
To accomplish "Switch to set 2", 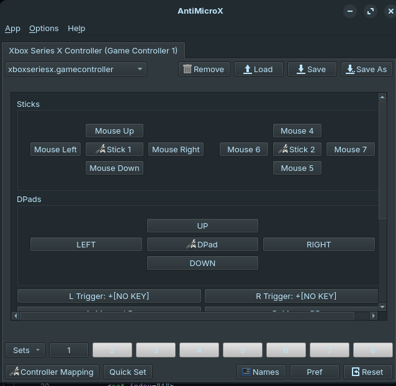I will pos(112,350).
